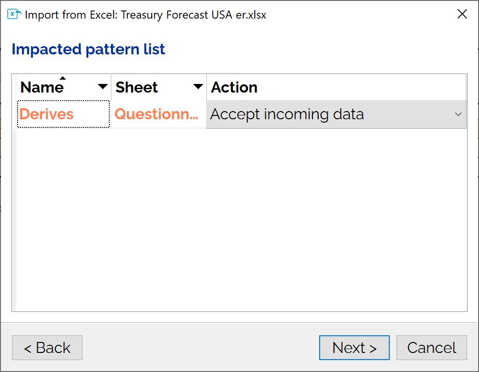The image size is (479, 372).
Task: Go back with the < Back button
Action: pyautogui.click(x=47, y=348)
